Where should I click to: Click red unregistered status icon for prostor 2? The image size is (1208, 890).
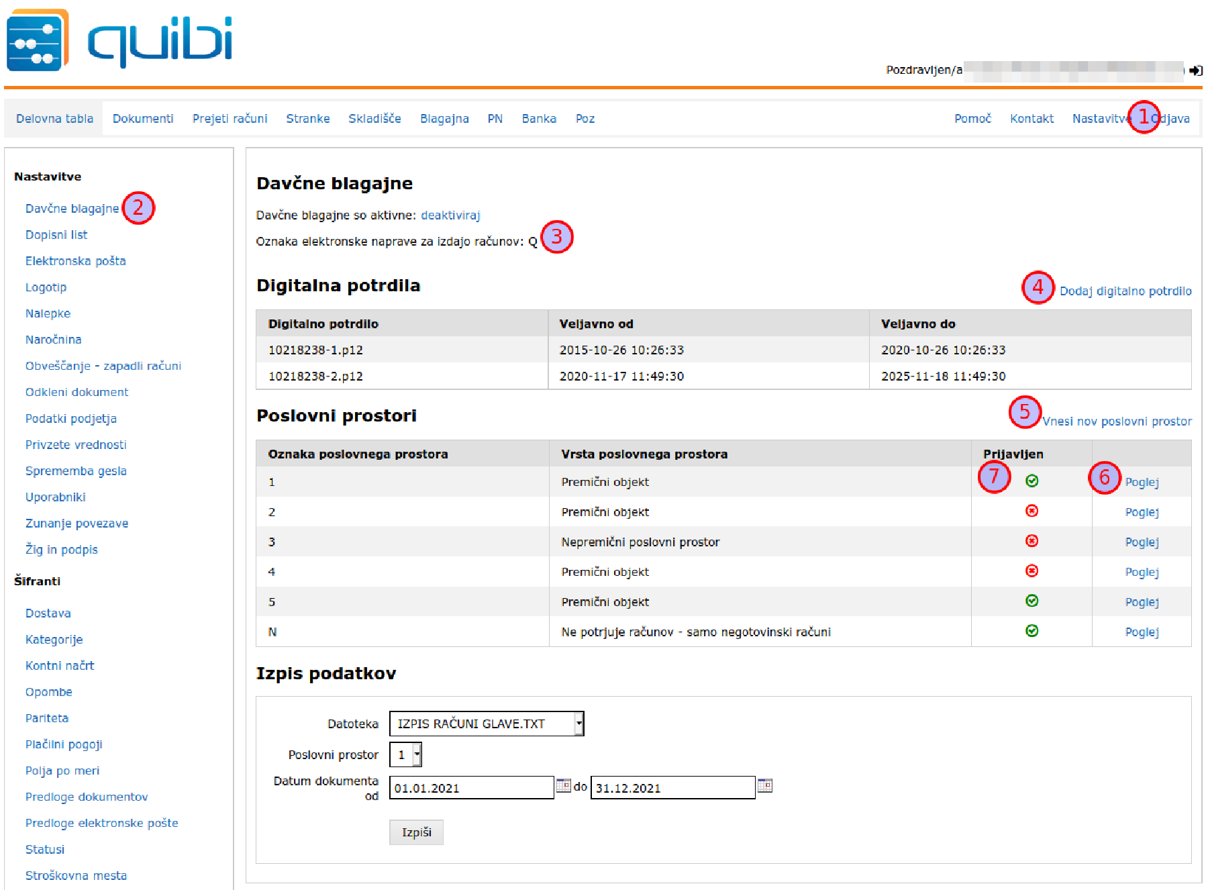click(1031, 511)
